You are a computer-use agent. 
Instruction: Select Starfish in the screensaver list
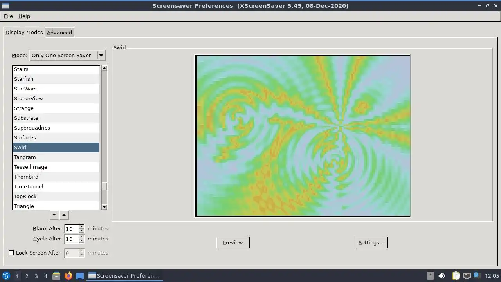pos(56,79)
